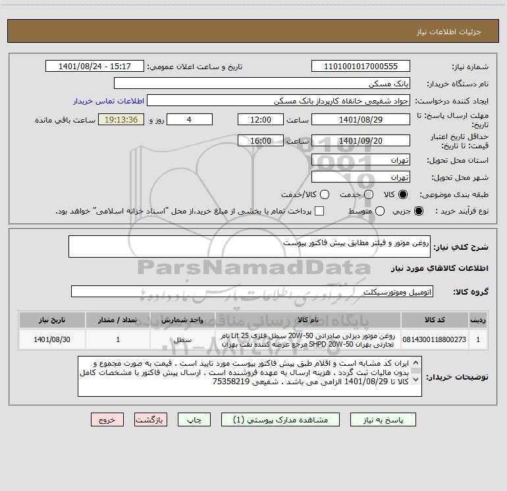
Task: Click the پاسخ به نیاز button
Action: click(383, 420)
